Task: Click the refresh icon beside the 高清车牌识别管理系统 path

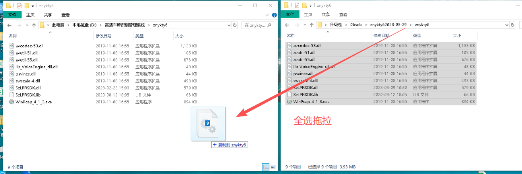Action: [x=235, y=25]
